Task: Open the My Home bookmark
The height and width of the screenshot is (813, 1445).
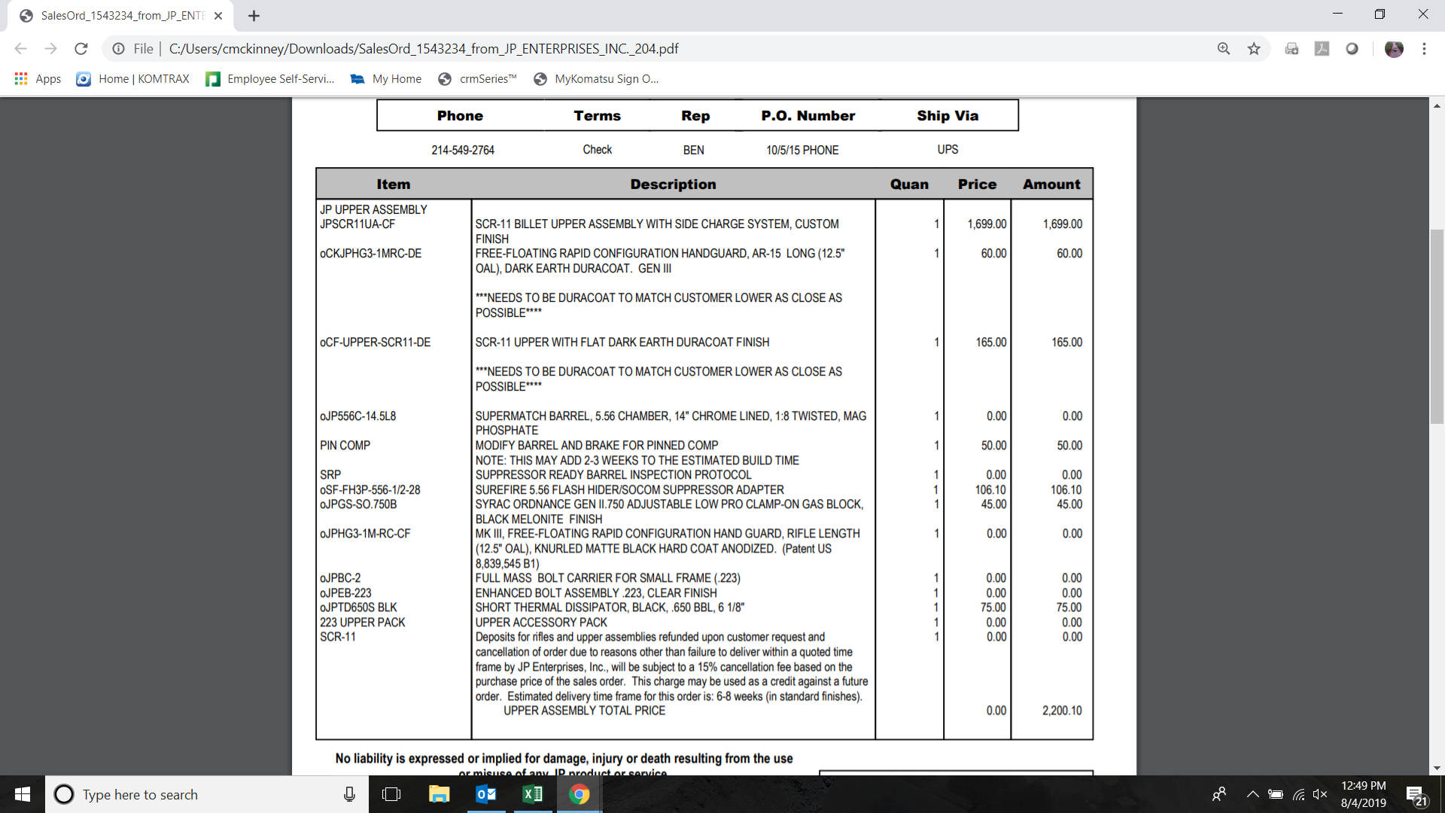Action: click(386, 79)
